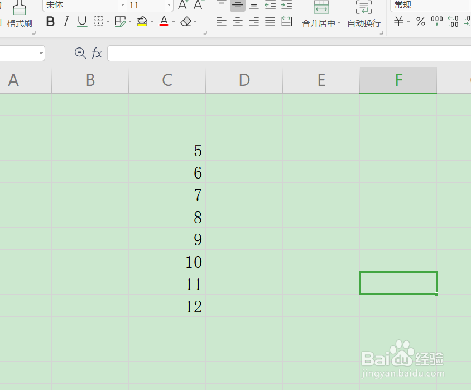Open the font group dialog launcher
The image size is (471, 390).
point(205,33)
